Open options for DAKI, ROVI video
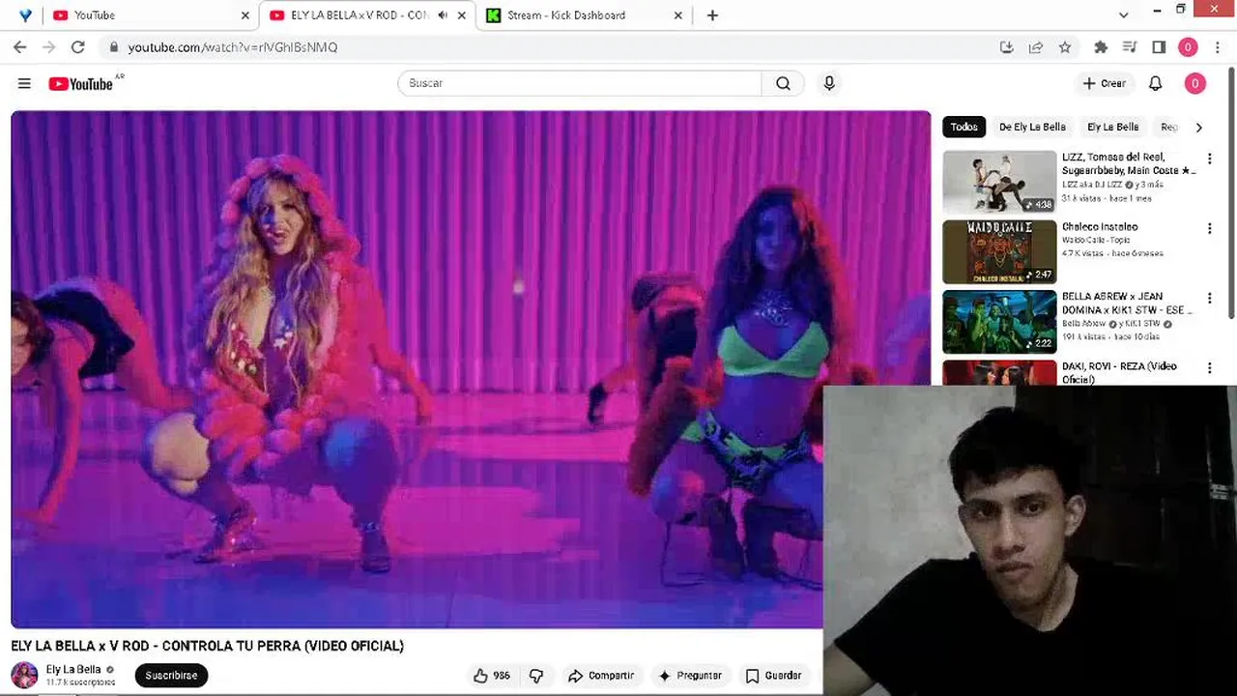Screen dimensions: 1237x696 click(1209, 368)
